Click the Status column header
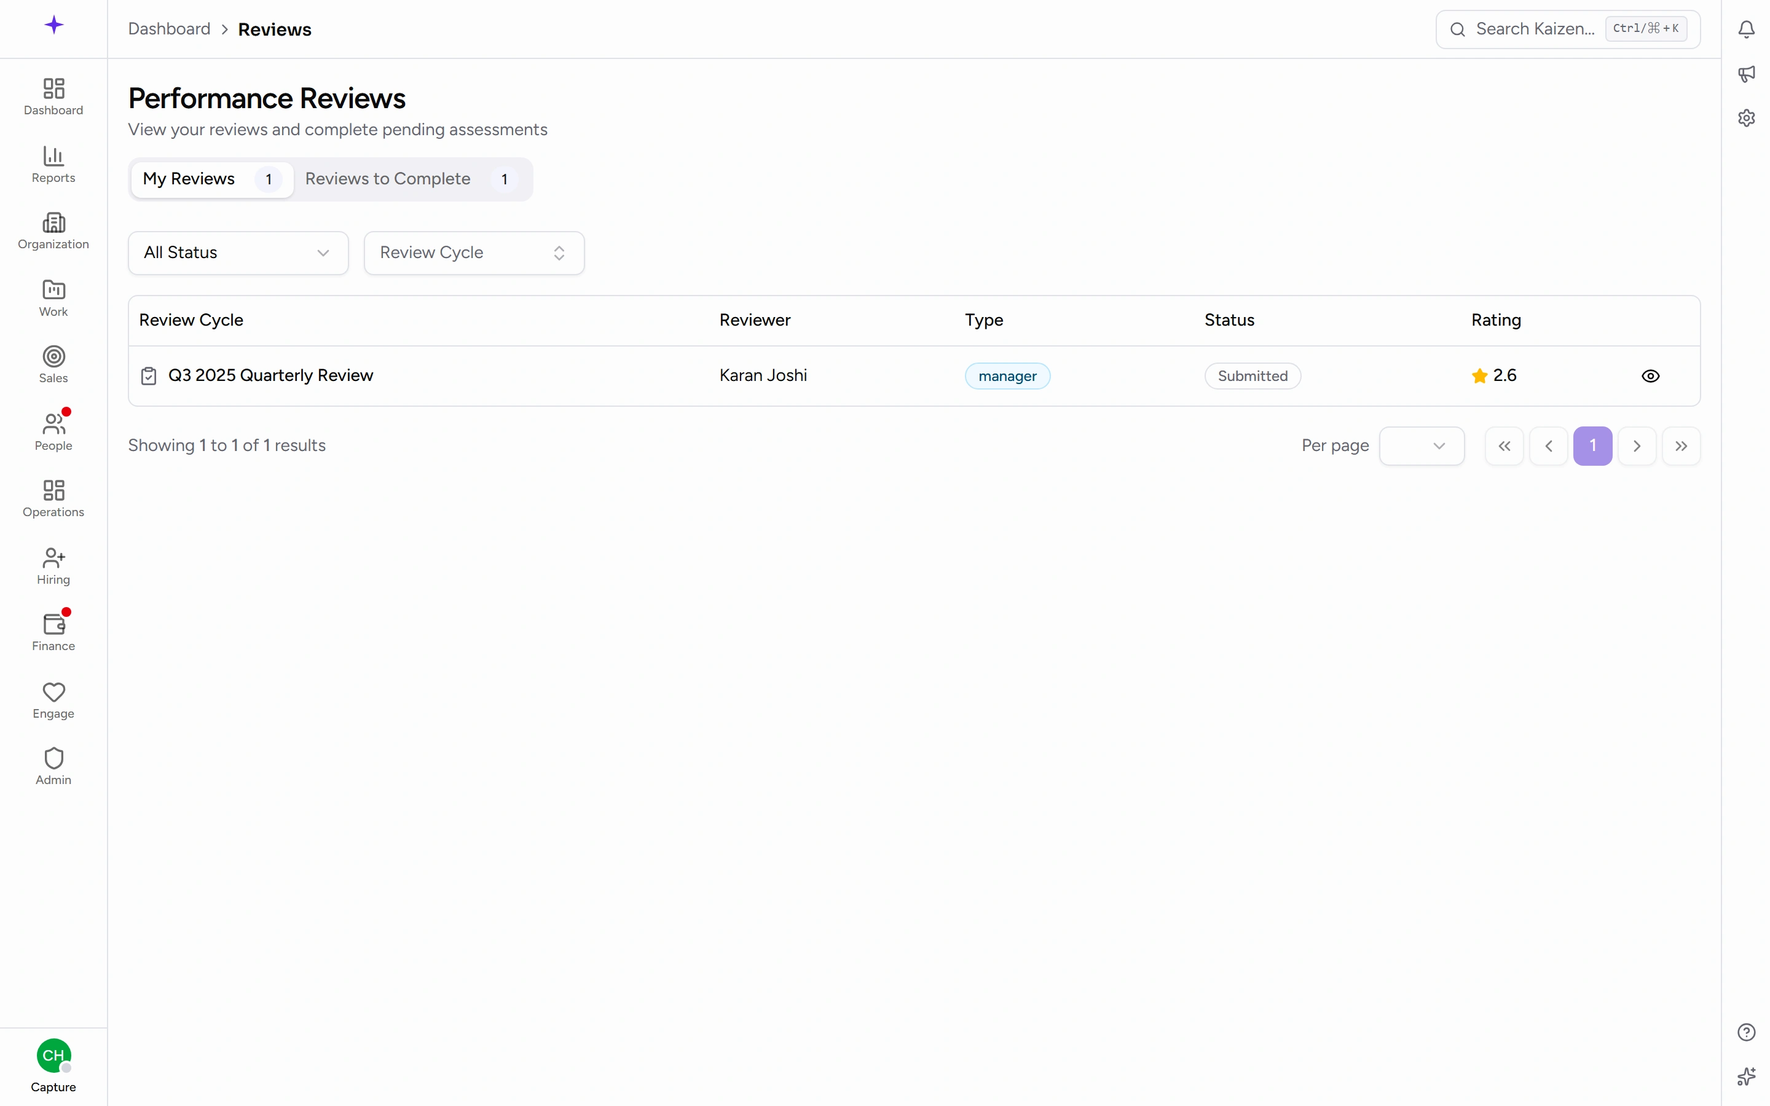Image resolution: width=1770 pixels, height=1106 pixels. click(x=1229, y=320)
